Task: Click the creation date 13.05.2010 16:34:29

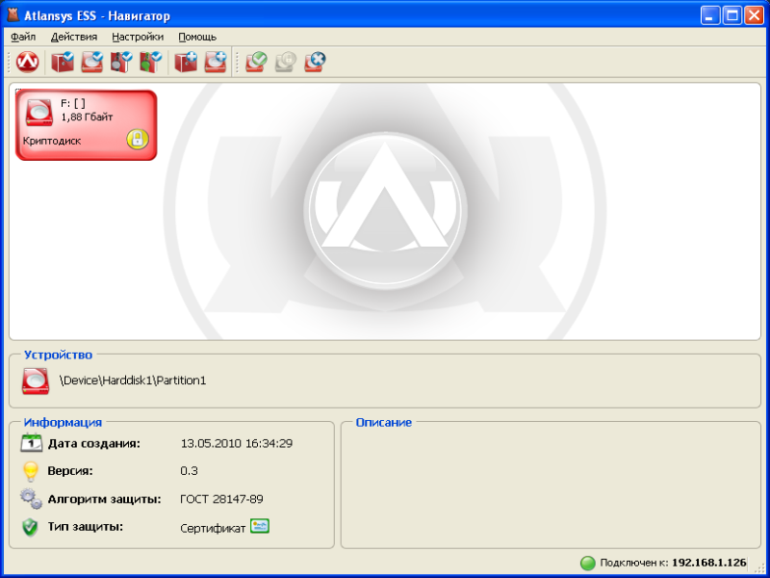Action: pos(237,444)
